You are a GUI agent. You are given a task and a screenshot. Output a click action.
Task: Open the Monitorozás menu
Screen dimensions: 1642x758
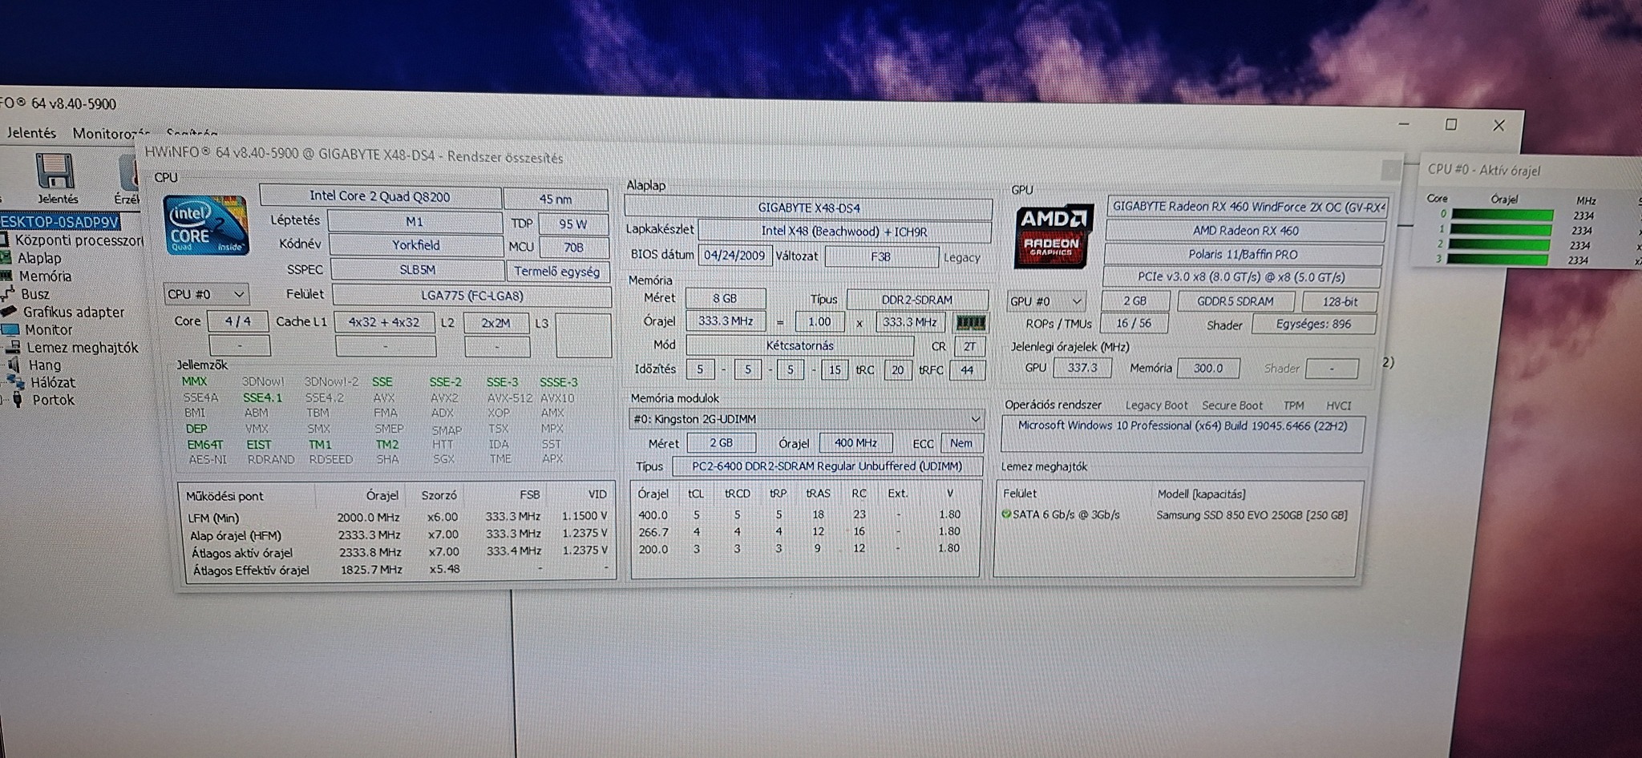111,134
